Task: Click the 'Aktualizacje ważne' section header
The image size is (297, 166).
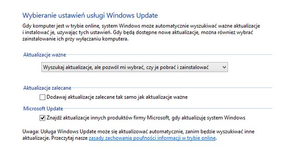Action: coord(45,55)
